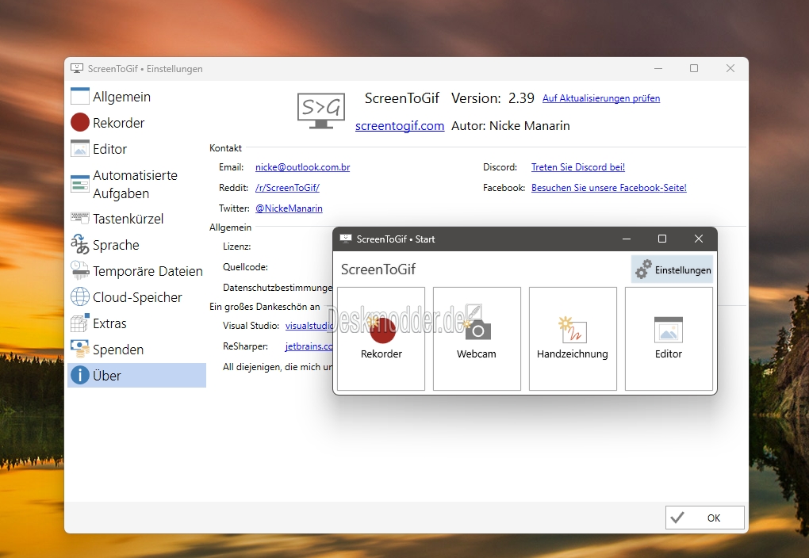Viewport: 809px width, 558px height.
Task: Go to Tastenkürzel settings
Action: pyautogui.click(x=128, y=219)
